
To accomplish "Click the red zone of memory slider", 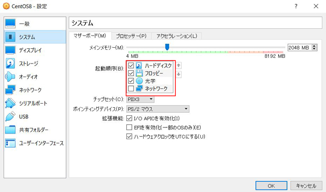I will [273, 52].
